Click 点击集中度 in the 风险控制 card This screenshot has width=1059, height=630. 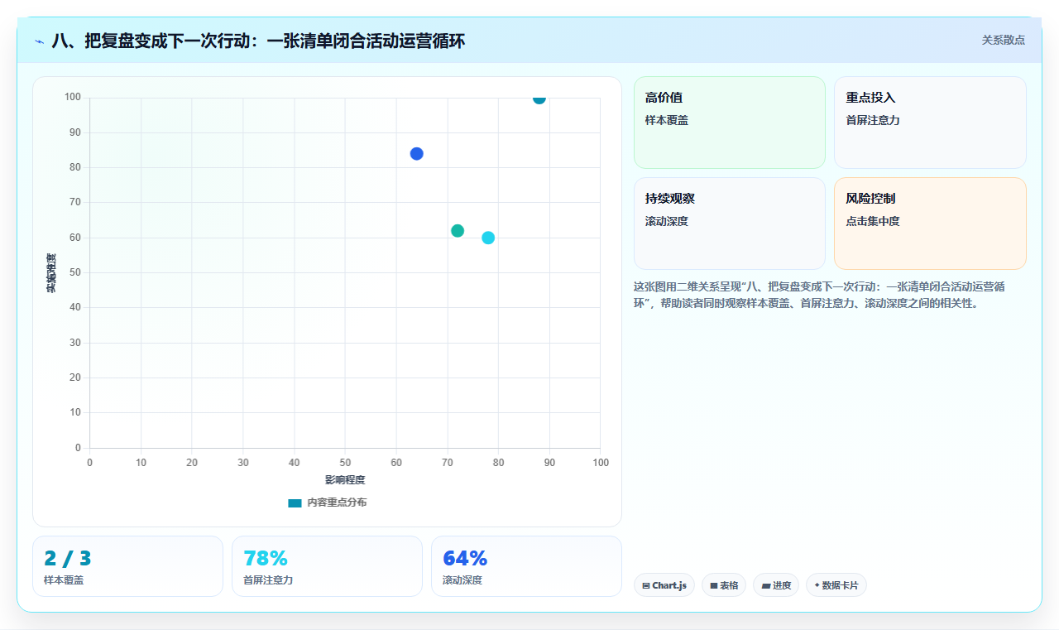(x=873, y=221)
